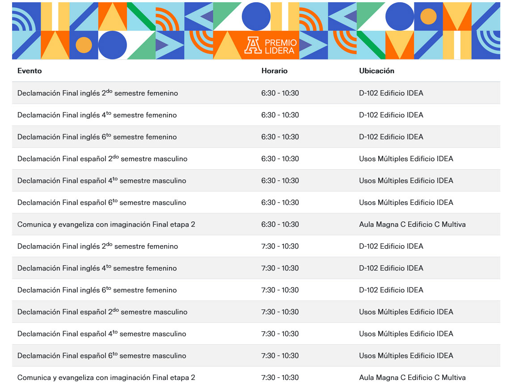Click the Horario column header
Screen dimensions: 507x388
pos(274,71)
